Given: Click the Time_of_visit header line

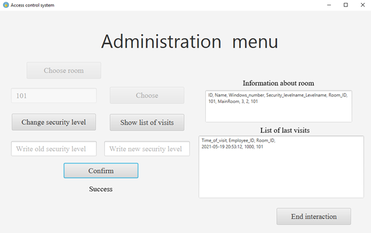Looking at the screenshot, I should [238, 141].
